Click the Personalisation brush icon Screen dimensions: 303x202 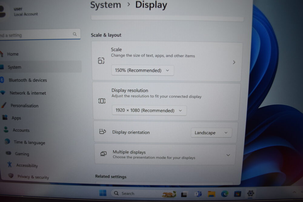(x=4, y=105)
